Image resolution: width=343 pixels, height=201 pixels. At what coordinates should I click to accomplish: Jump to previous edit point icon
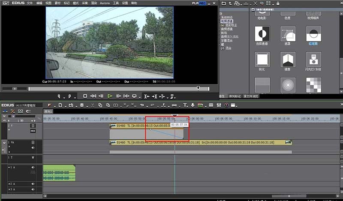click(x=147, y=96)
